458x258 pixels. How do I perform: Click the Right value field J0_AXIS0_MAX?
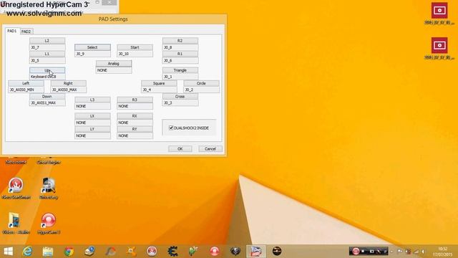click(x=69, y=90)
